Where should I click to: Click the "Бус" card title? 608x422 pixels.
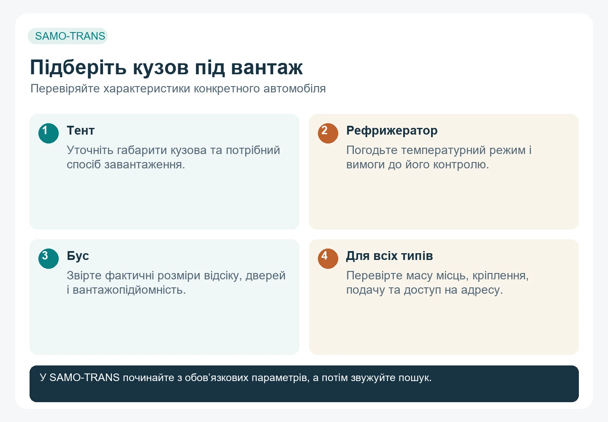[x=78, y=256]
